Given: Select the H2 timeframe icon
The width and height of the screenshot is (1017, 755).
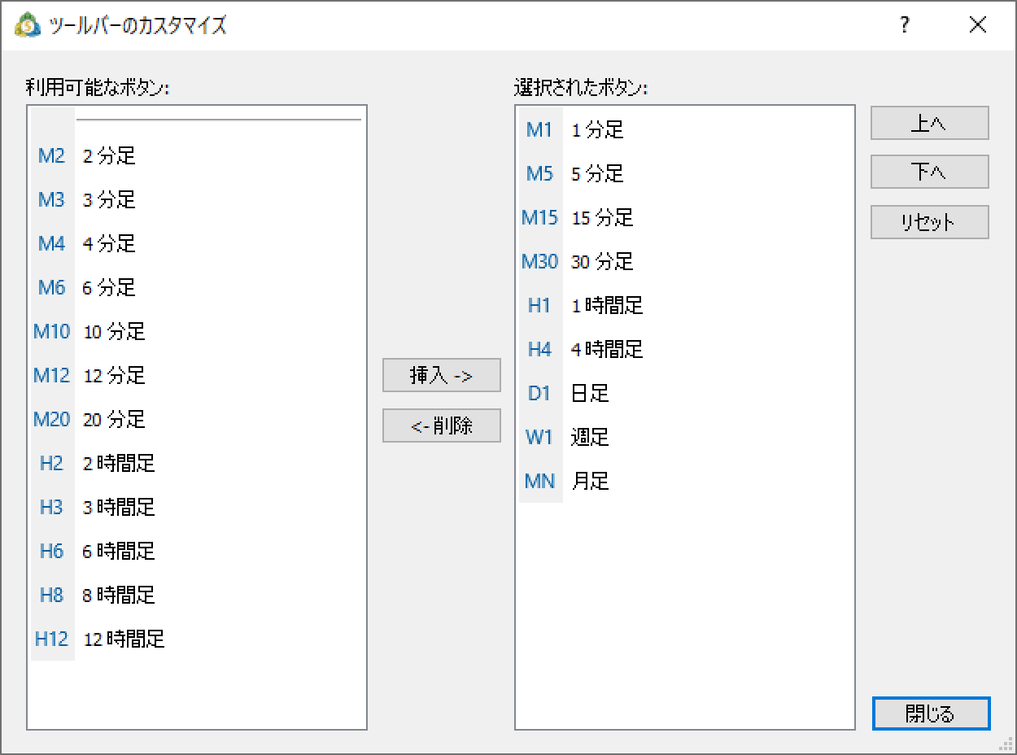Looking at the screenshot, I should tap(51, 463).
